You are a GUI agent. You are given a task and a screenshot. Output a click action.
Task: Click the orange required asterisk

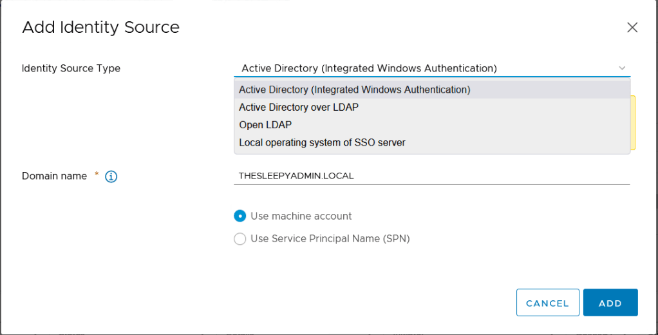97,175
